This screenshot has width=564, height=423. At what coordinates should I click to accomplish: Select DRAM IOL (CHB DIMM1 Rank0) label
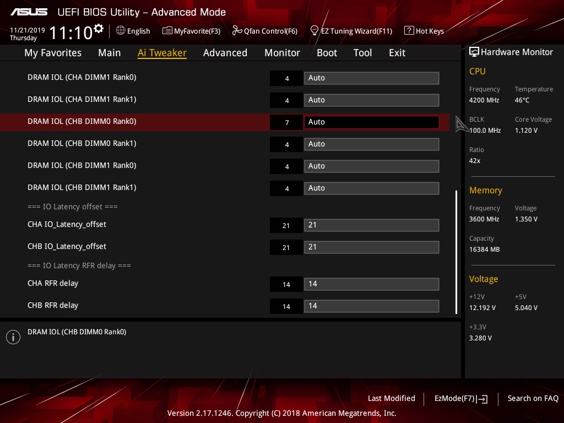(82, 165)
